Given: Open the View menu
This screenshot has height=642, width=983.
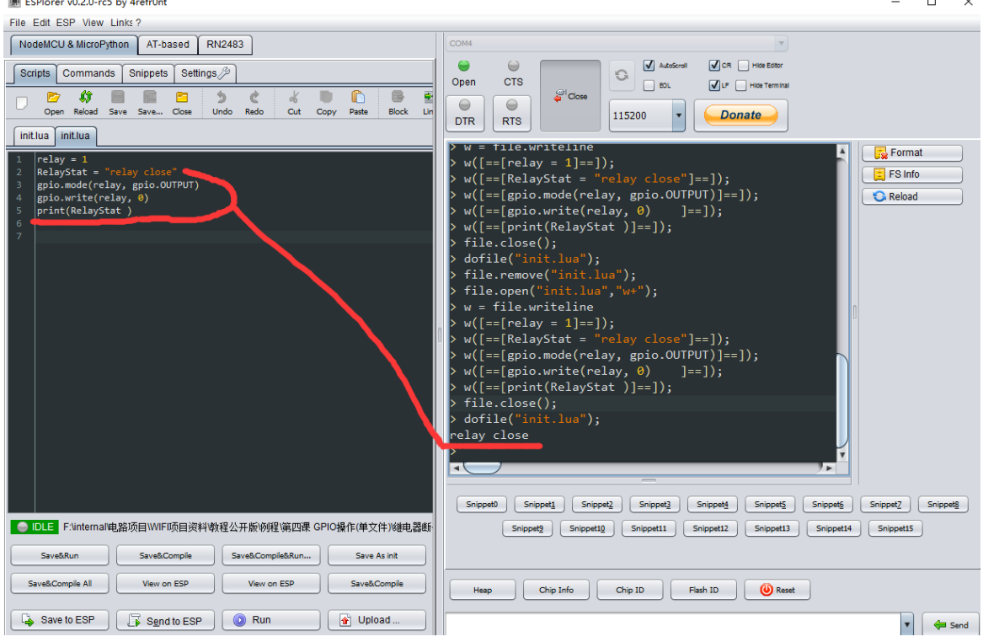Looking at the screenshot, I should pos(93,23).
